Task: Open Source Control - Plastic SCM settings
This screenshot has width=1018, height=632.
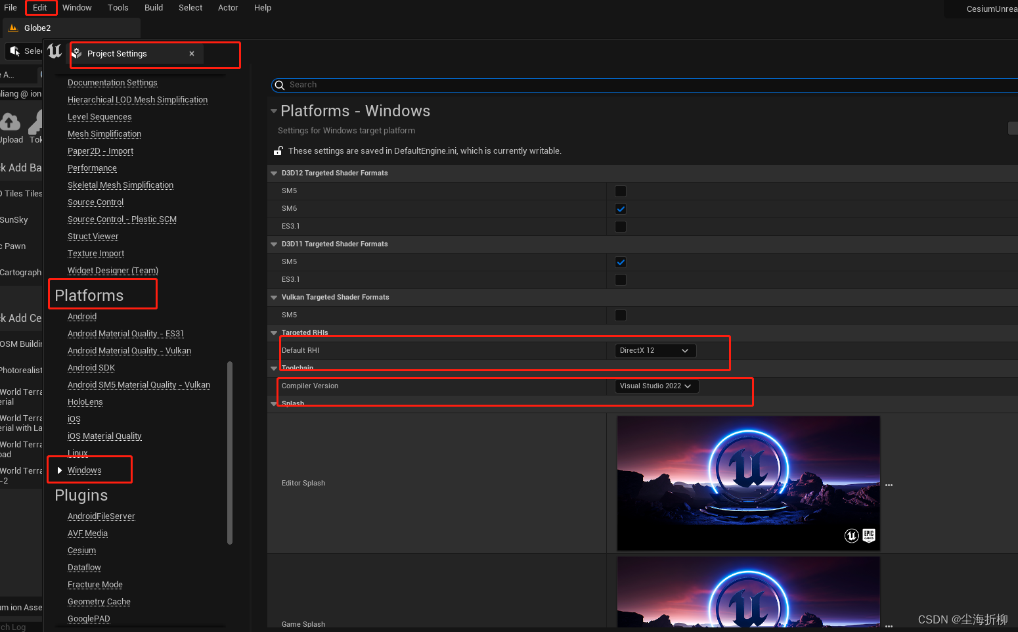Action: 122,219
